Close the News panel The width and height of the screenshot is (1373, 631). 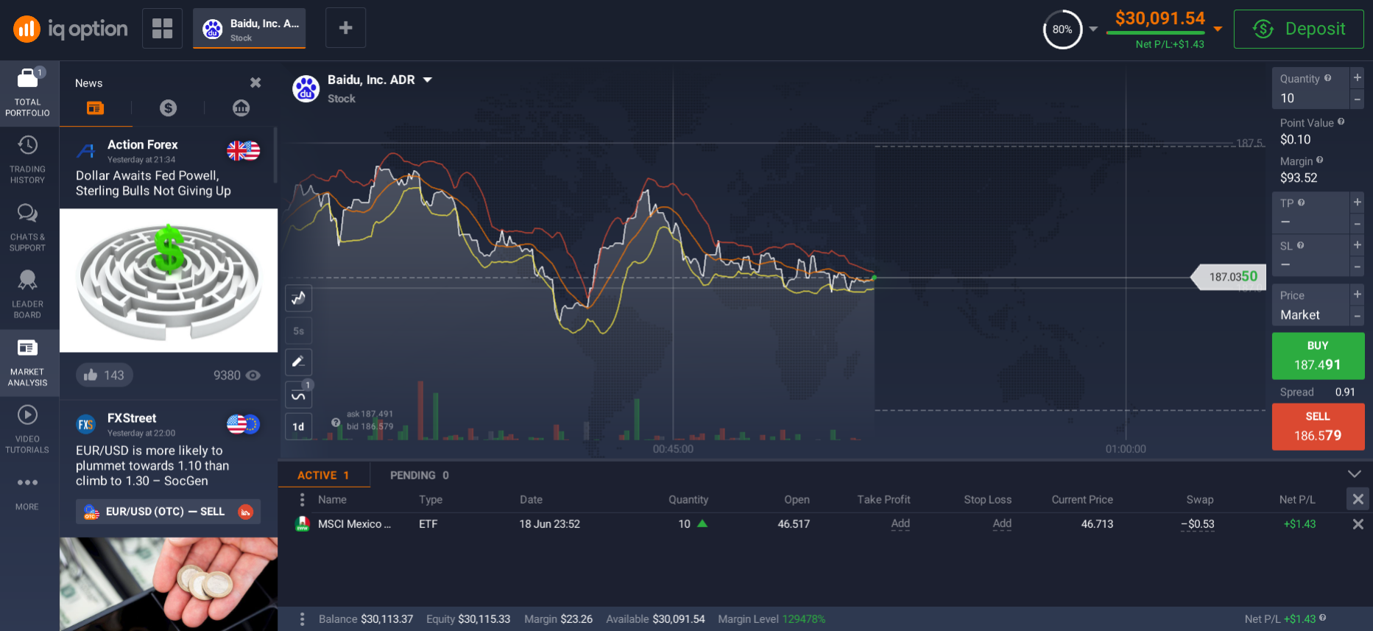(x=255, y=82)
